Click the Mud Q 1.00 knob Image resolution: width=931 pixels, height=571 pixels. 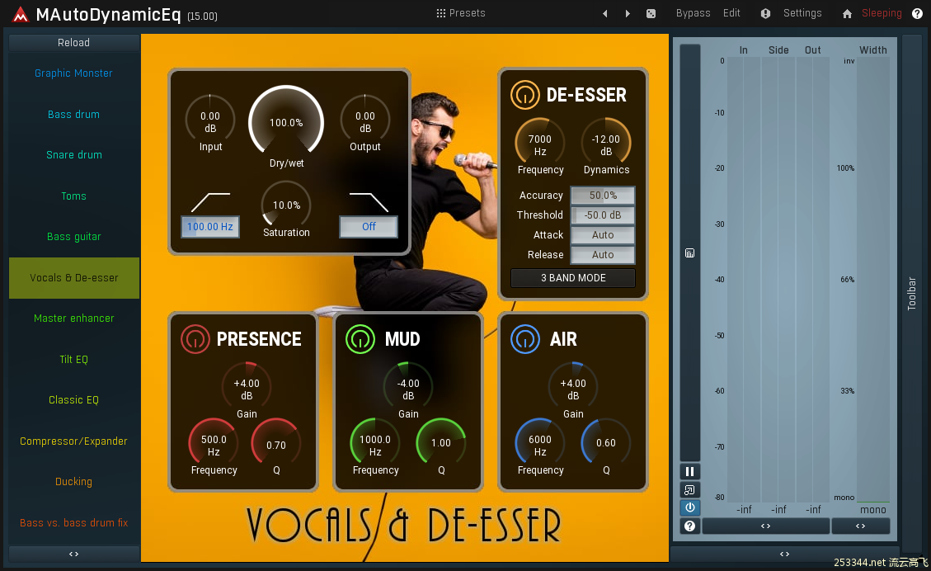click(441, 442)
